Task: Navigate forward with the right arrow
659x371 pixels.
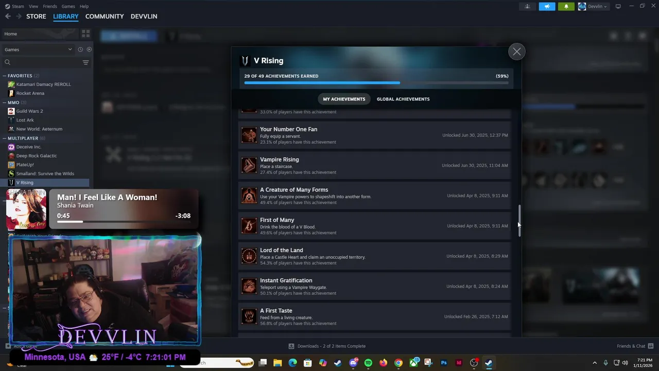Action: [19, 16]
